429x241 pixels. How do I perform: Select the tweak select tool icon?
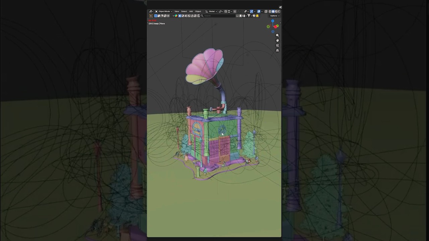pos(151,16)
